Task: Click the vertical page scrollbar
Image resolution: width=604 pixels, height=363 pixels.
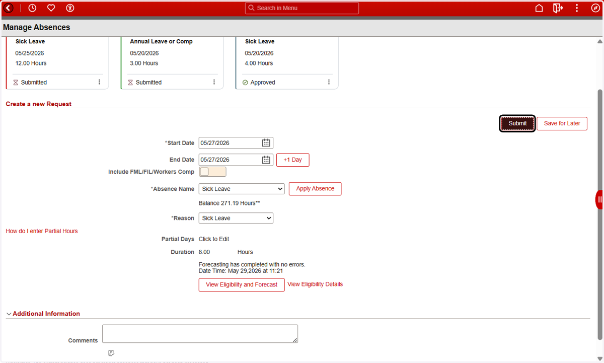Action: [x=599, y=214]
